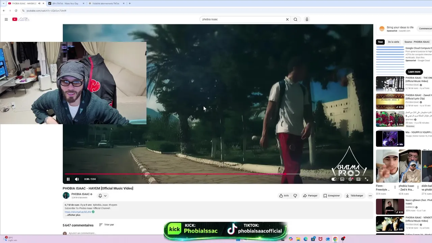The width and height of the screenshot is (432, 243).
Task: Switch to Visibilité abonnements TikTok tab
Action: pyautogui.click(x=106, y=3)
